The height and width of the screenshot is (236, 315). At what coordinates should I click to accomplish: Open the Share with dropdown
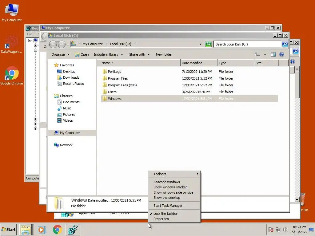tap(139, 54)
